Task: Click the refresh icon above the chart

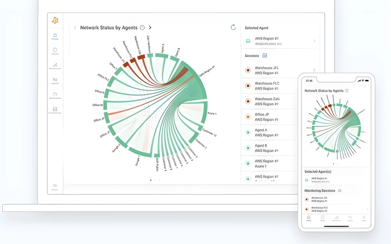Action: [x=233, y=27]
